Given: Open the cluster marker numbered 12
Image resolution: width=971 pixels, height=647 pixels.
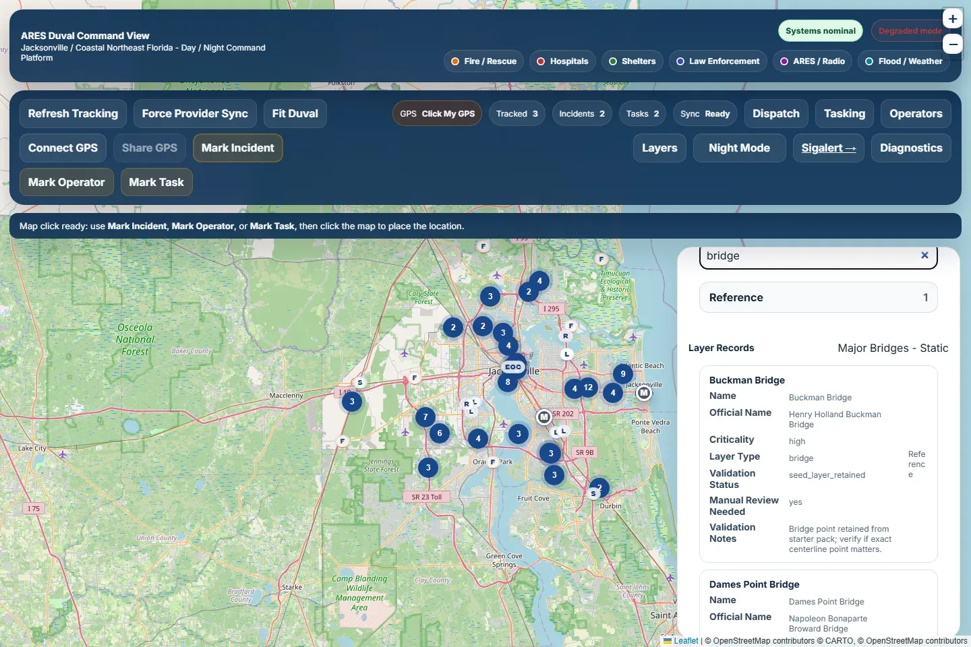Looking at the screenshot, I should [588, 388].
